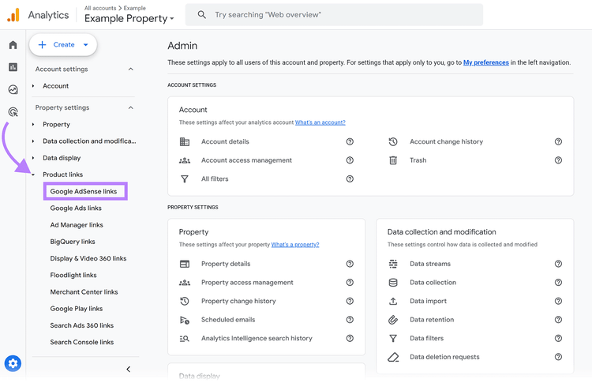Click the Create button

63,44
